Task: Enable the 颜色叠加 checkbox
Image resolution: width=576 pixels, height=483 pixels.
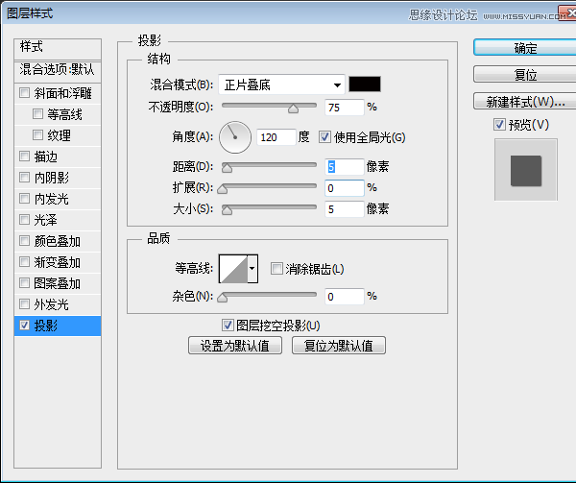Action: coord(24,241)
